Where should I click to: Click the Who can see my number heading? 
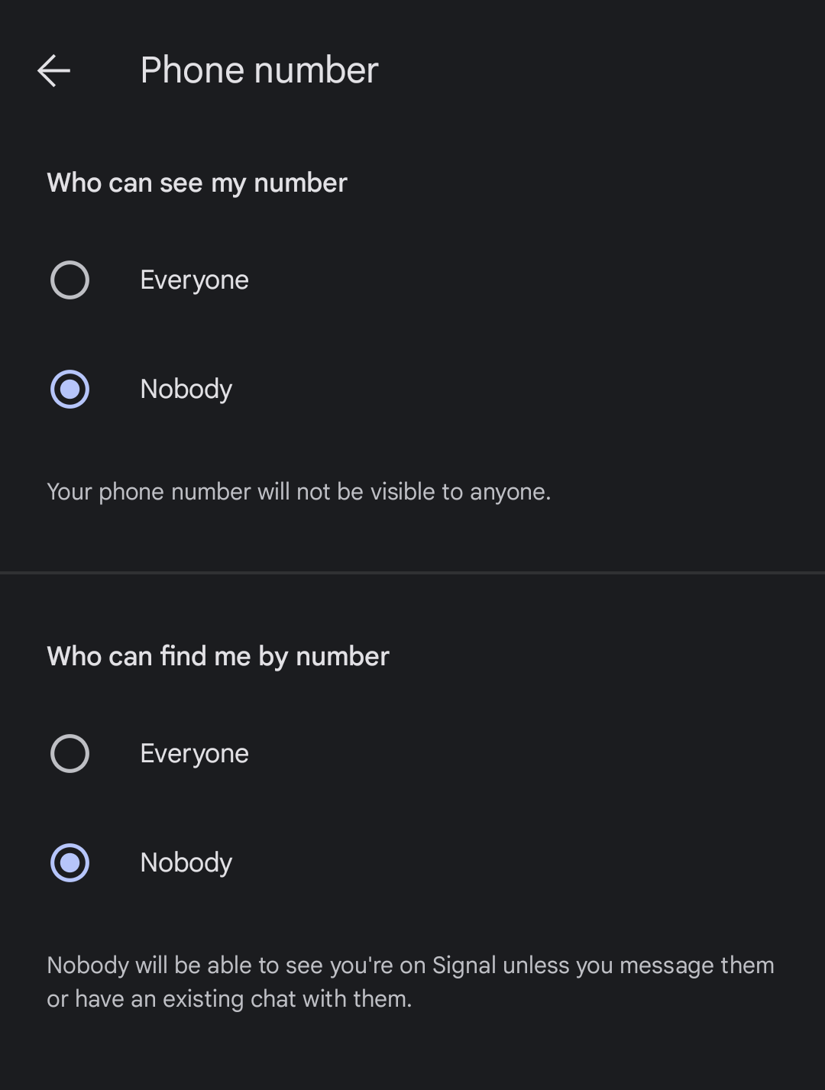tap(197, 183)
